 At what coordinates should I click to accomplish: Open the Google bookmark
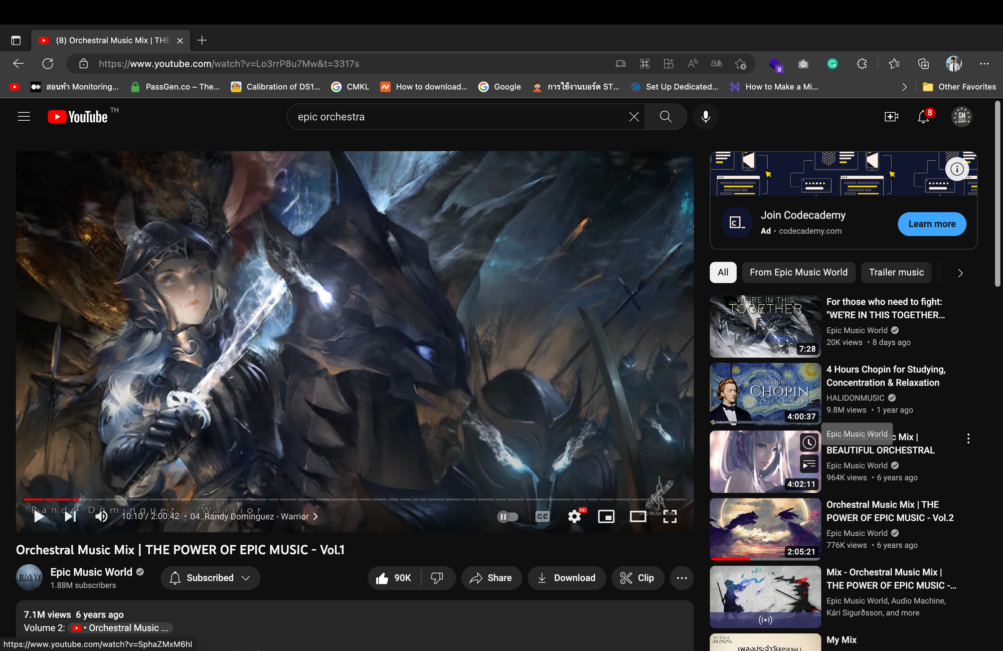coord(499,87)
